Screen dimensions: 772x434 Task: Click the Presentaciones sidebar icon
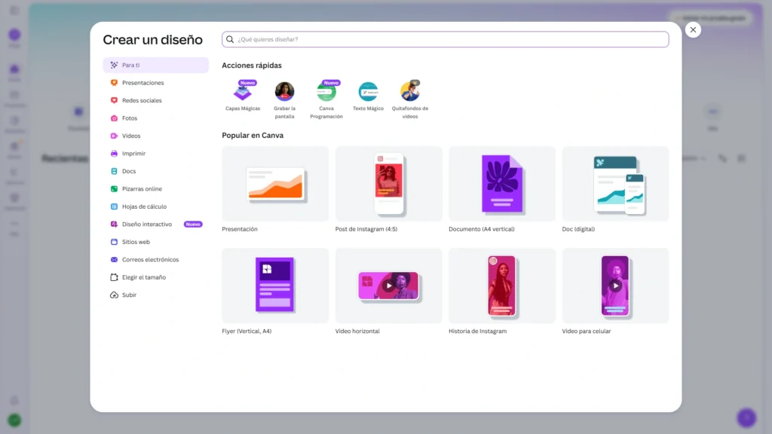pos(115,83)
